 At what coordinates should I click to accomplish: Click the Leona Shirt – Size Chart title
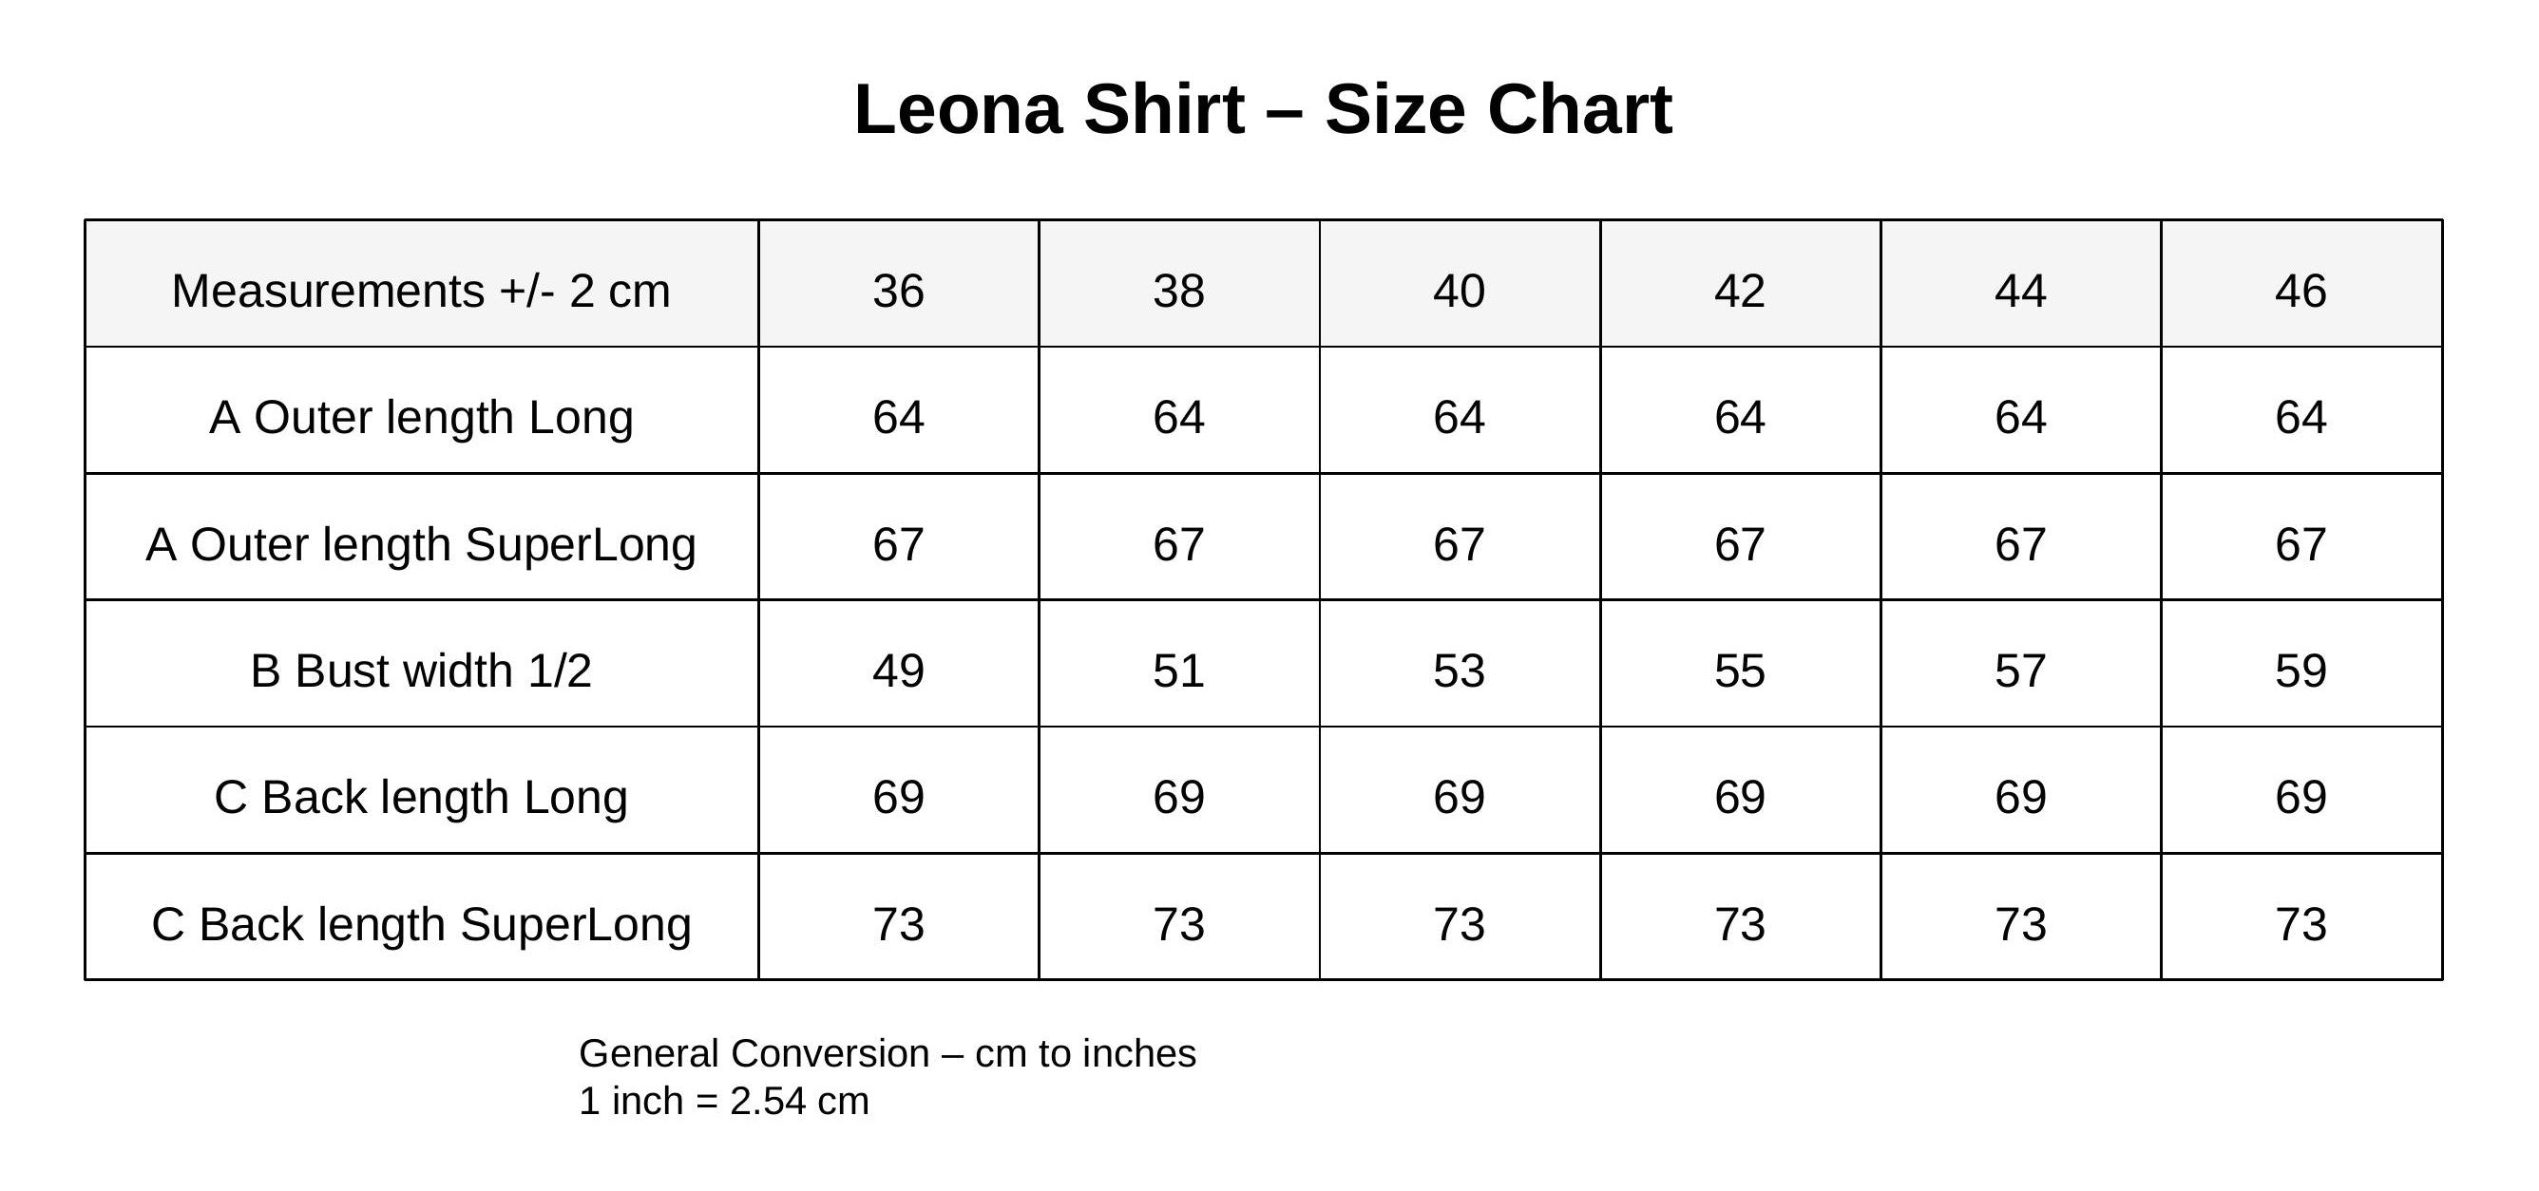point(1263,109)
